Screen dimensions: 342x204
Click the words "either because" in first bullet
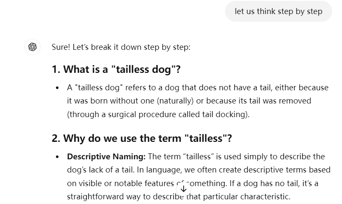tap(301, 88)
